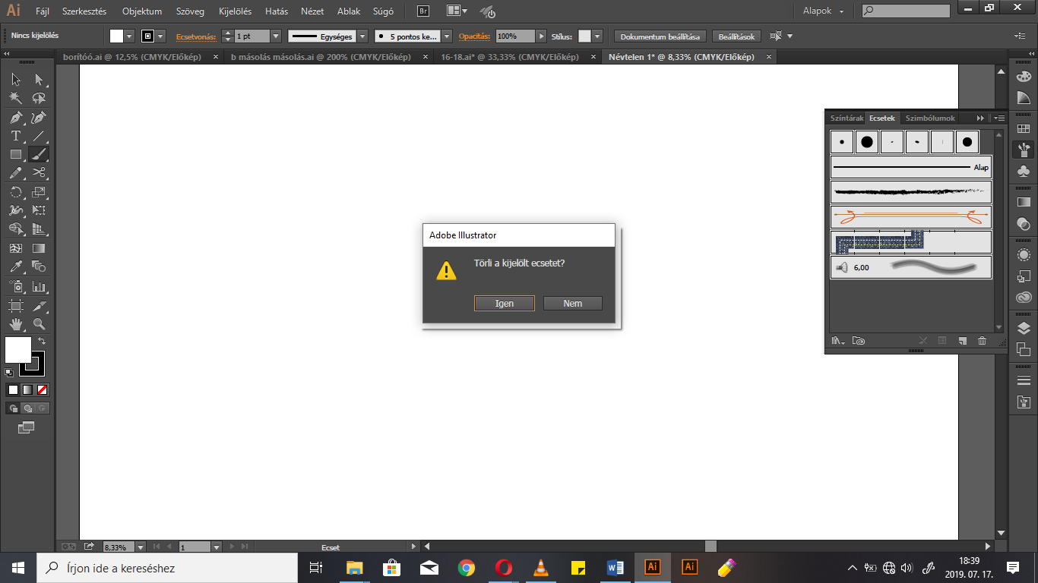This screenshot has width=1038, height=583.
Task: Expand the Egységes width profile dropdown
Action: [362, 36]
